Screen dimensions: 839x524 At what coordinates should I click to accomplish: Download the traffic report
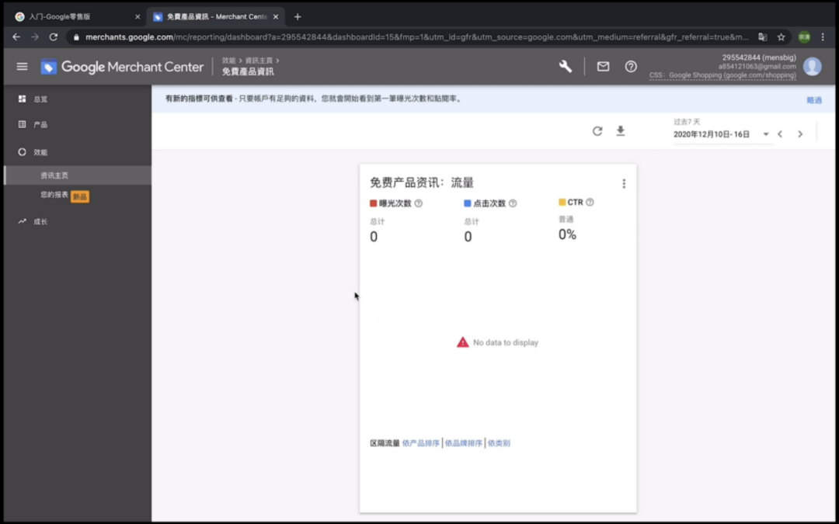pyautogui.click(x=620, y=132)
